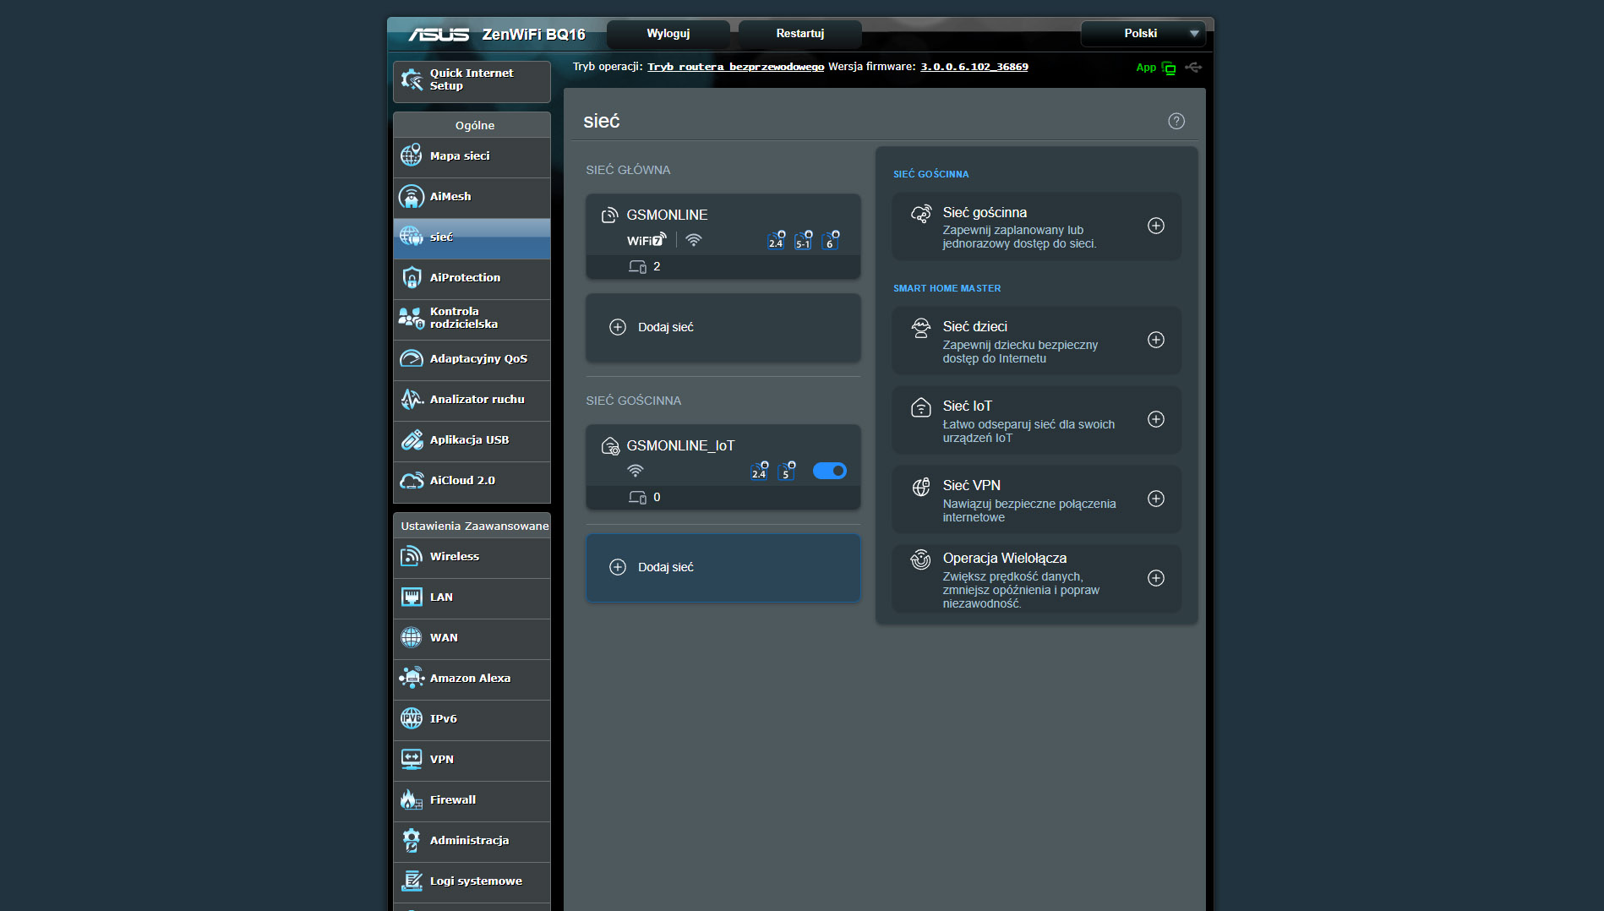This screenshot has height=911, width=1604.
Task: Select sieć menu item in sidebar
Action: pos(472,237)
